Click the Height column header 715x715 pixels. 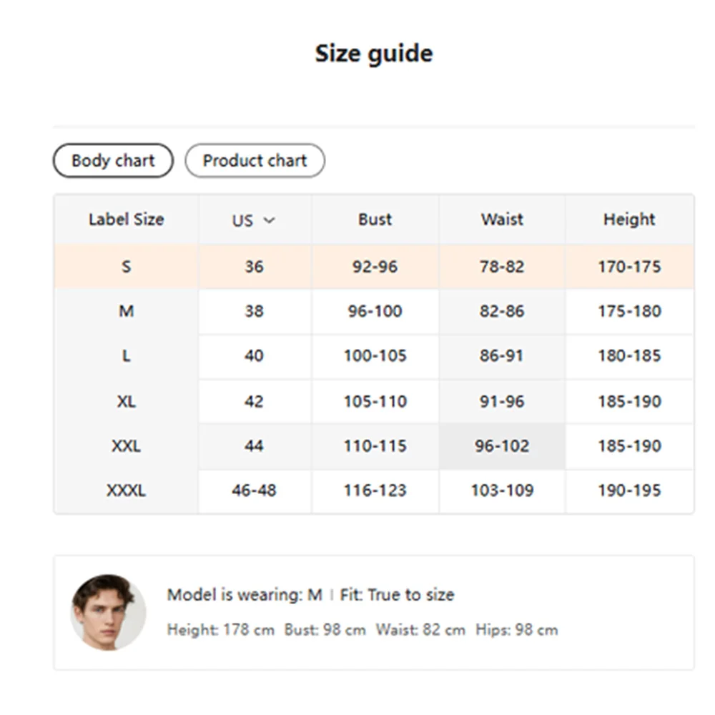click(x=629, y=220)
